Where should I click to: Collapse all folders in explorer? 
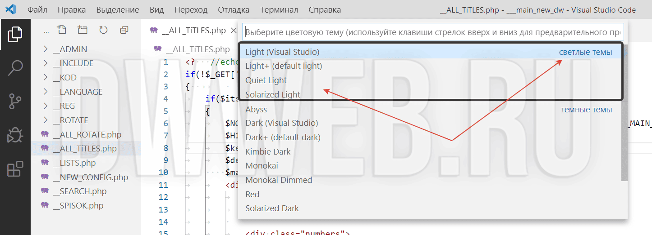point(124,30)
